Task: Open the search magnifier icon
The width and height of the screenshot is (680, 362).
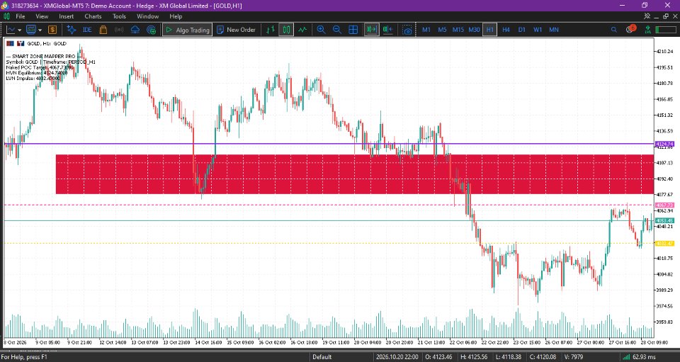Action: (613, 30)
